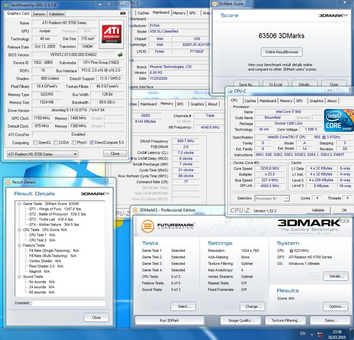Enable the CUDA checkbox in GPU-Z
The width and height of the screenshot is (354, 340).
point(56,142)
